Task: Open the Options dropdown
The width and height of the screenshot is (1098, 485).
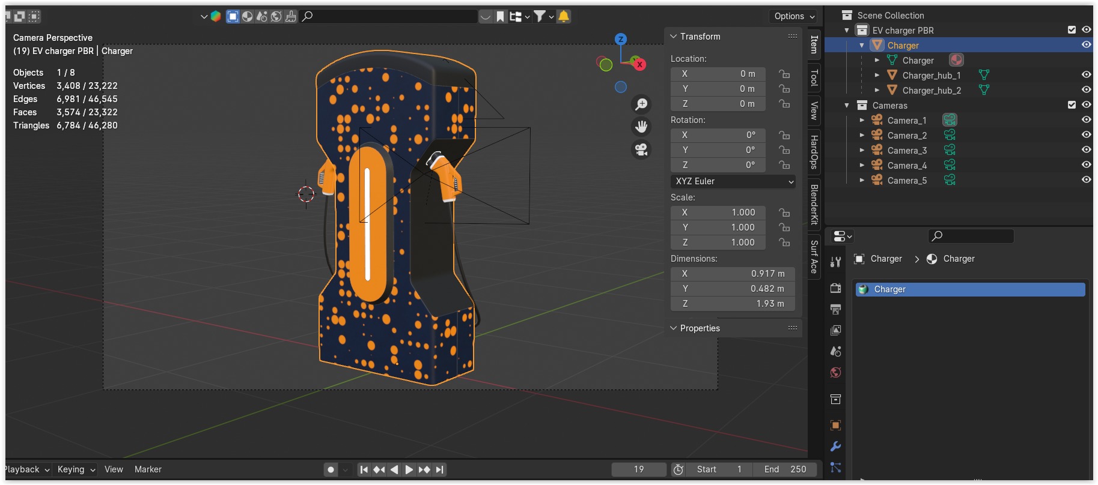Action: [794, 16]
